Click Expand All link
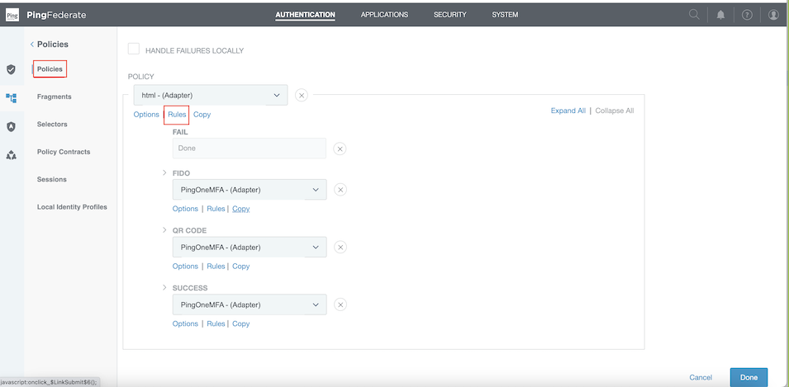 568,111
